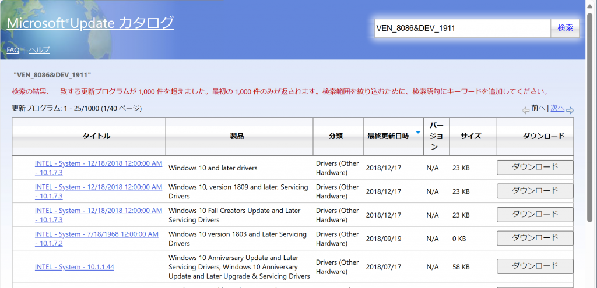This screenshot has height=288, width=597.
Task: Sort by the 最終更新日時 column header
Action: (388, 136)
